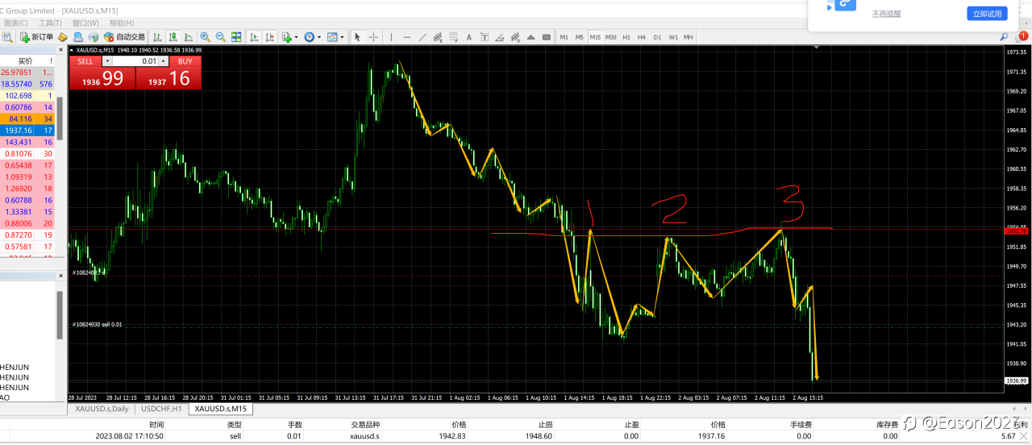
Task: Select the trendline drawing tool
Action: click(x=422, y=37)
